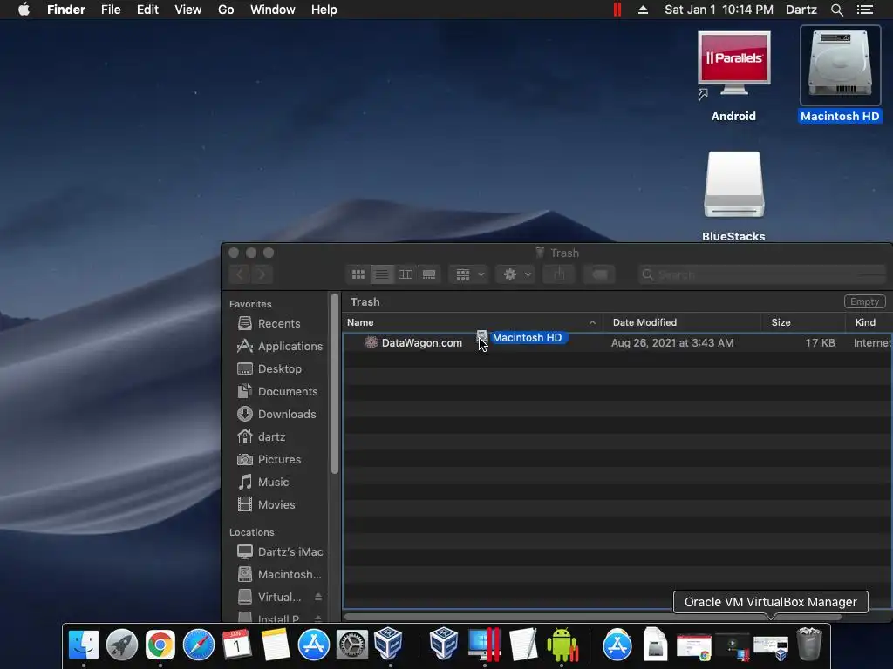Open Notification Center list icon

(865, 10)
